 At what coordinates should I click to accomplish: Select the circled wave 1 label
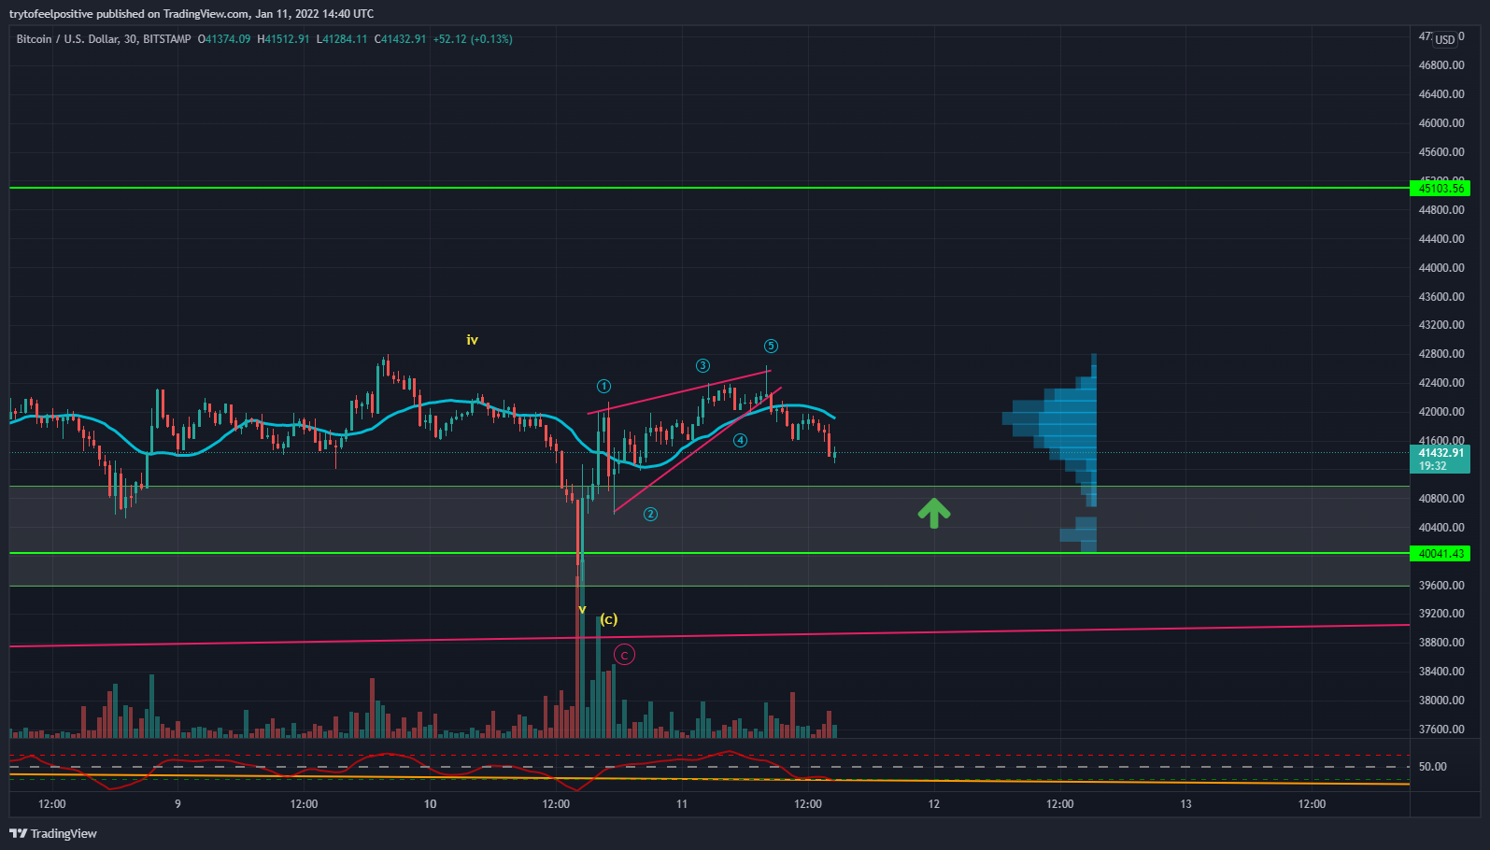[x=604, y=386]
